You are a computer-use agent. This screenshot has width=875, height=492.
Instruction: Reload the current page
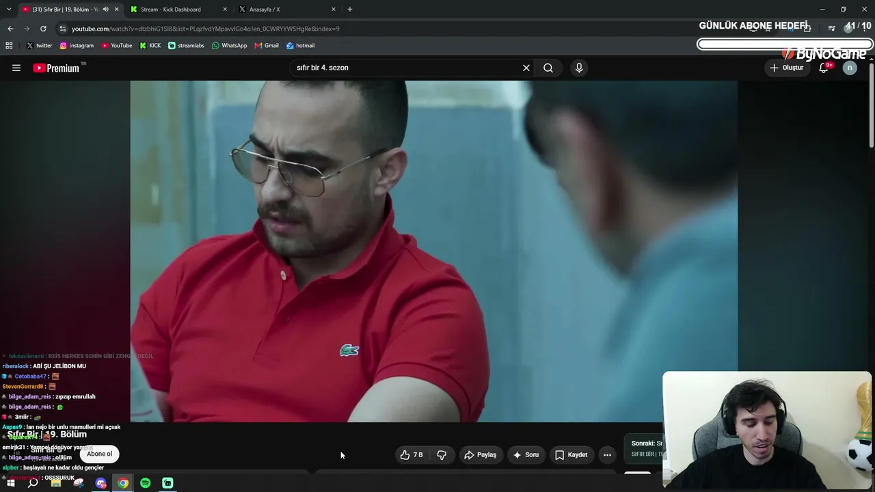(43, 29)
